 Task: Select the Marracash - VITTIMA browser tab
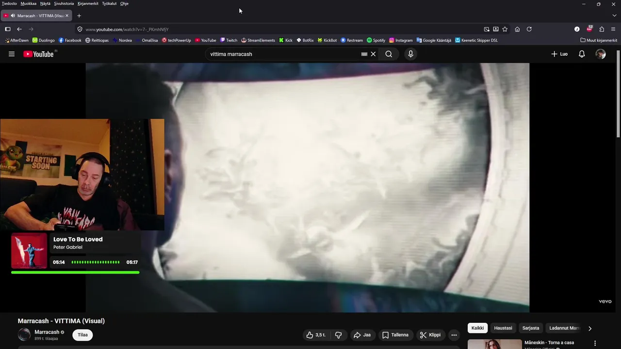(36, 16)
